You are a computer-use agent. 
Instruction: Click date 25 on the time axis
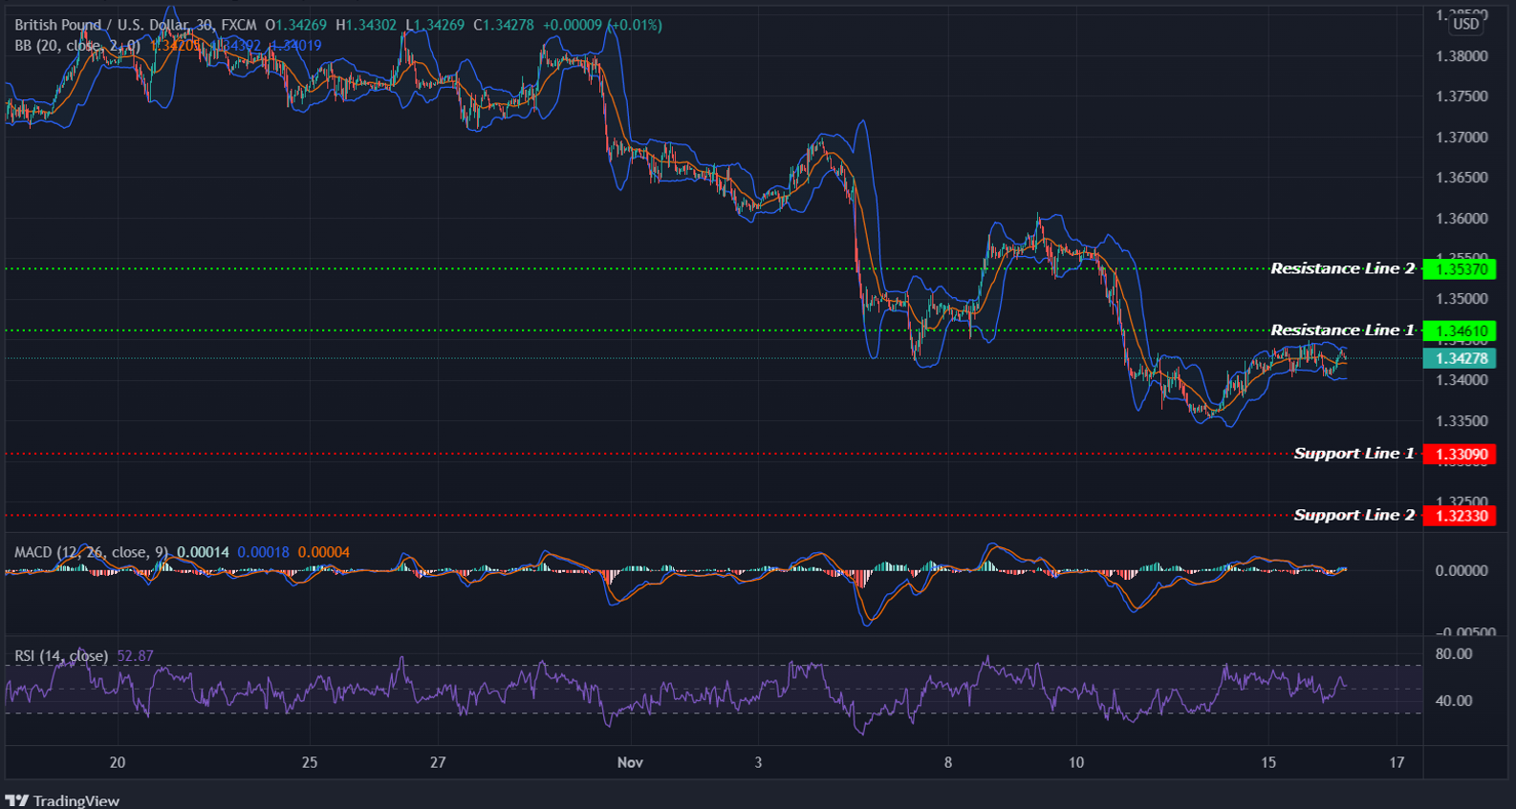310,762
